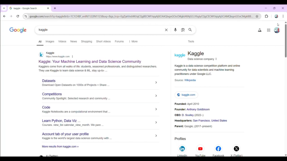Open options menu beside kaggle.com URL
This screenshot has width=287, height=161.
tap(73, 56)
